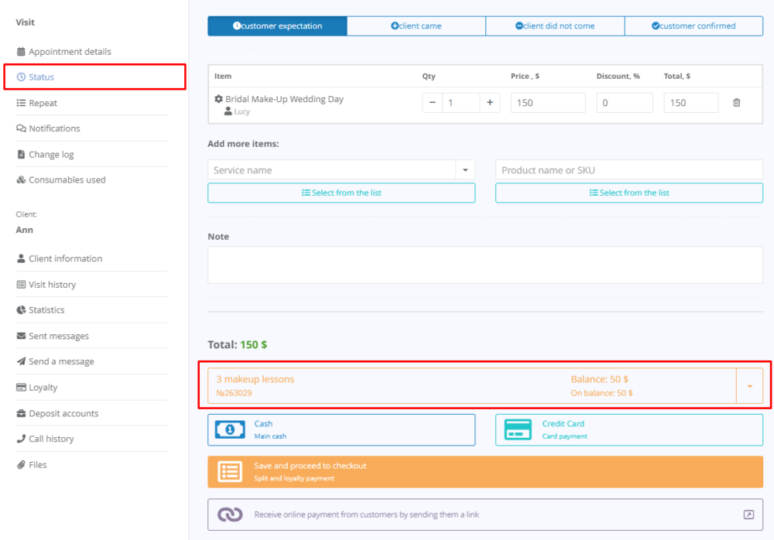Click the calendar icon beside Appointment details
The width and height of the screenshot is (774, 540).
21,51
